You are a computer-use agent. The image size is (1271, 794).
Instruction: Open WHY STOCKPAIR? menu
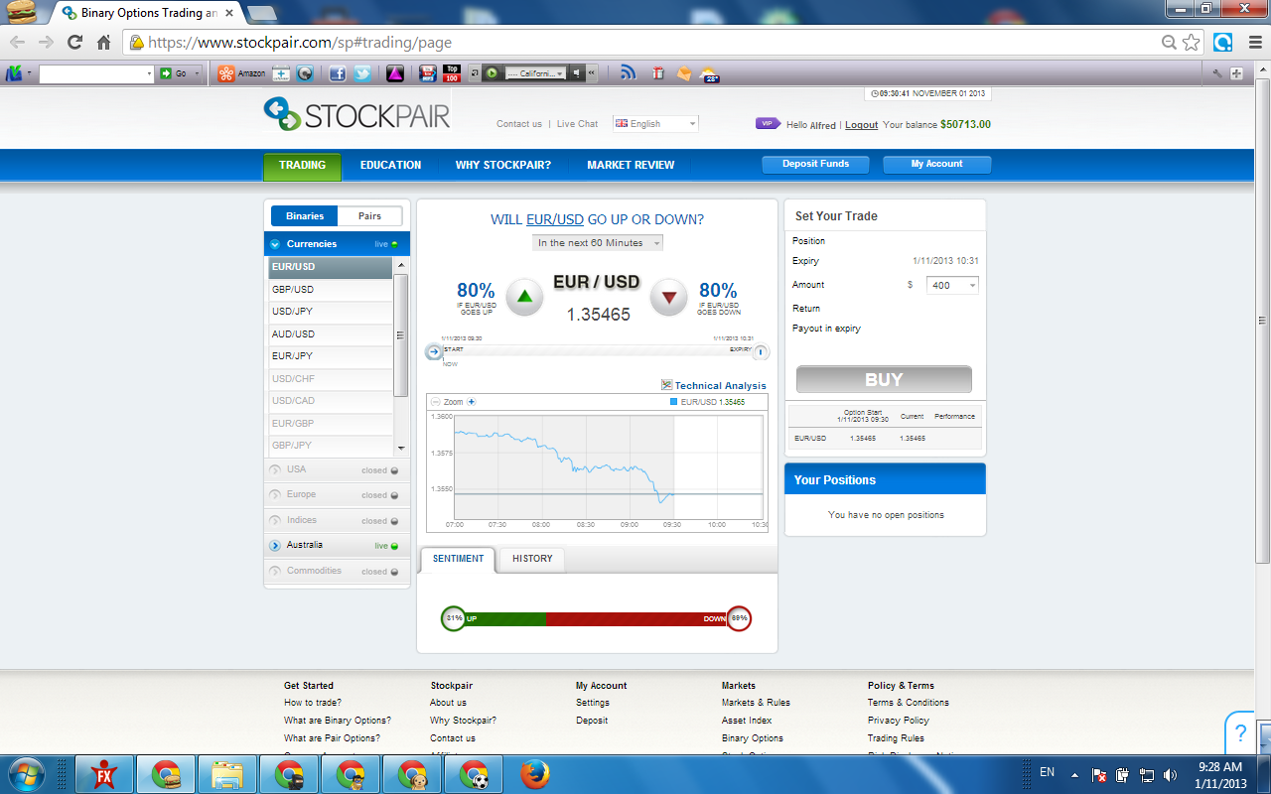pos(503,165)
